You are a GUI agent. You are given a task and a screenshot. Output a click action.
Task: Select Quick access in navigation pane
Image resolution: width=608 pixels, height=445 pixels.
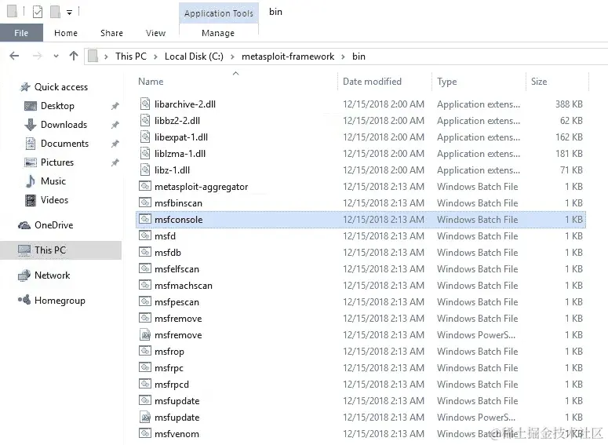pos(61,87)
